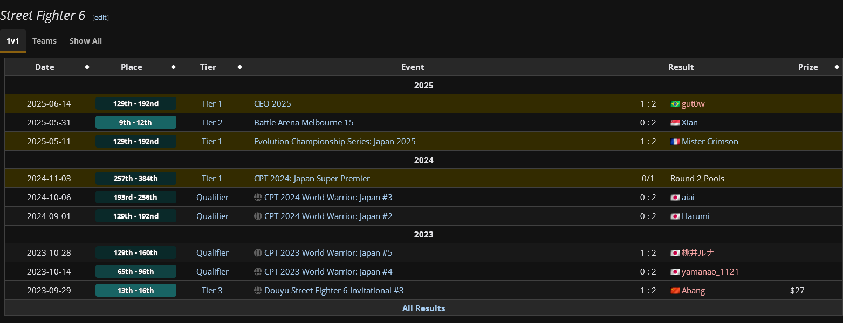Switch to the Teams tab
Image resolution: width=843 pixels, height=323 pixels.
(44, 41)
